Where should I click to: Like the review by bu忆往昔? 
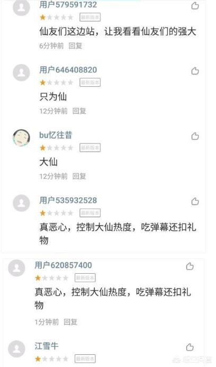point(195,136)
